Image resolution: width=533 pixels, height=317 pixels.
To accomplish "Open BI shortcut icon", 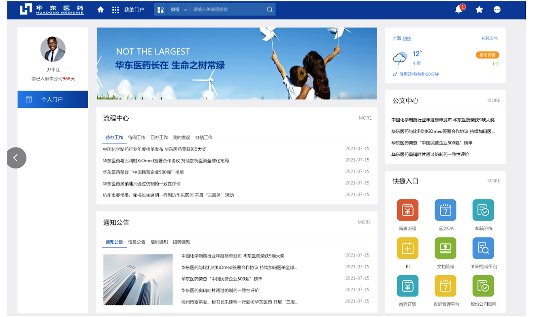I will (407, 248).
